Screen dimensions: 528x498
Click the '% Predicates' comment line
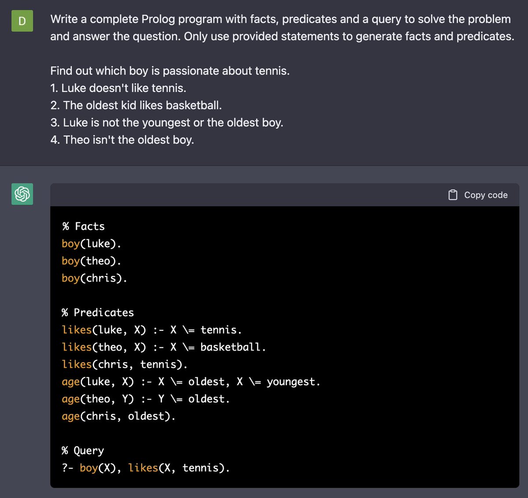pyautogui.click(x=98, y=313)
